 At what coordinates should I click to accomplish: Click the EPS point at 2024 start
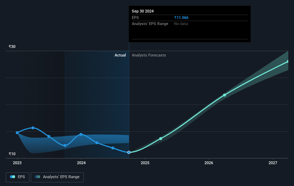click(81, 134)
